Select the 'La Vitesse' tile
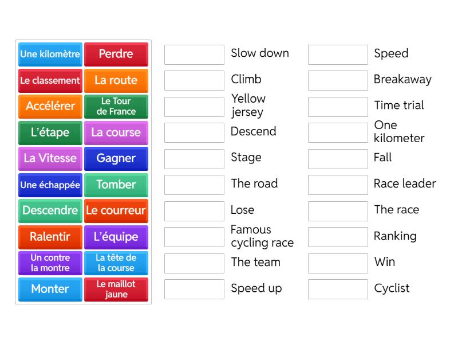This screenshot has width=458, height=344. 50,159
